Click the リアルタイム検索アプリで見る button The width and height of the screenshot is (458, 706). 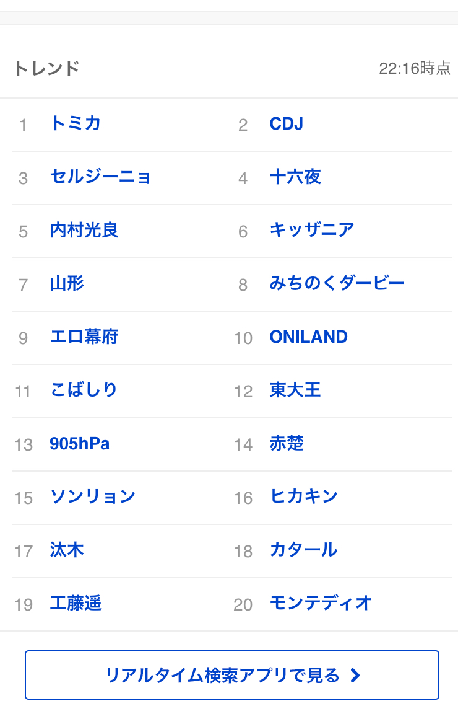(232, 675)
